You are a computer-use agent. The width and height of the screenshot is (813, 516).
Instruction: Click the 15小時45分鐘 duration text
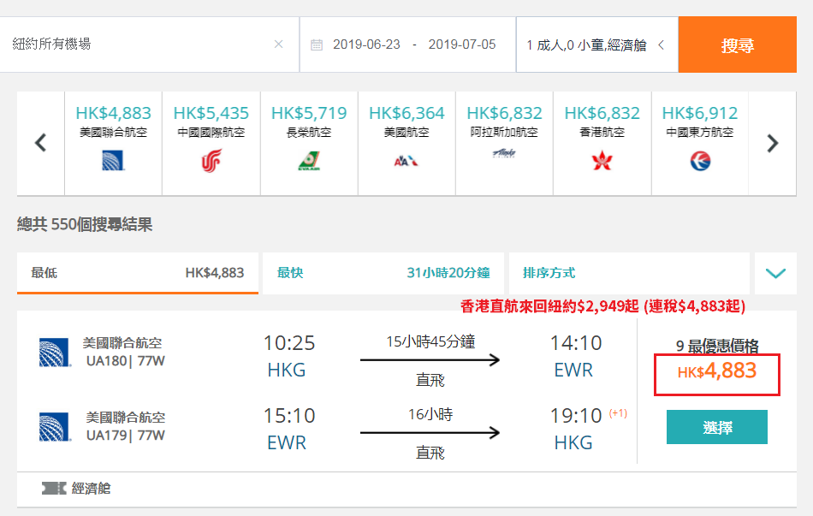coord(430,341)
